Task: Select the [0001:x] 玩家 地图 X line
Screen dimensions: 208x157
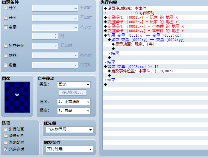Action: tap(155, 18)
